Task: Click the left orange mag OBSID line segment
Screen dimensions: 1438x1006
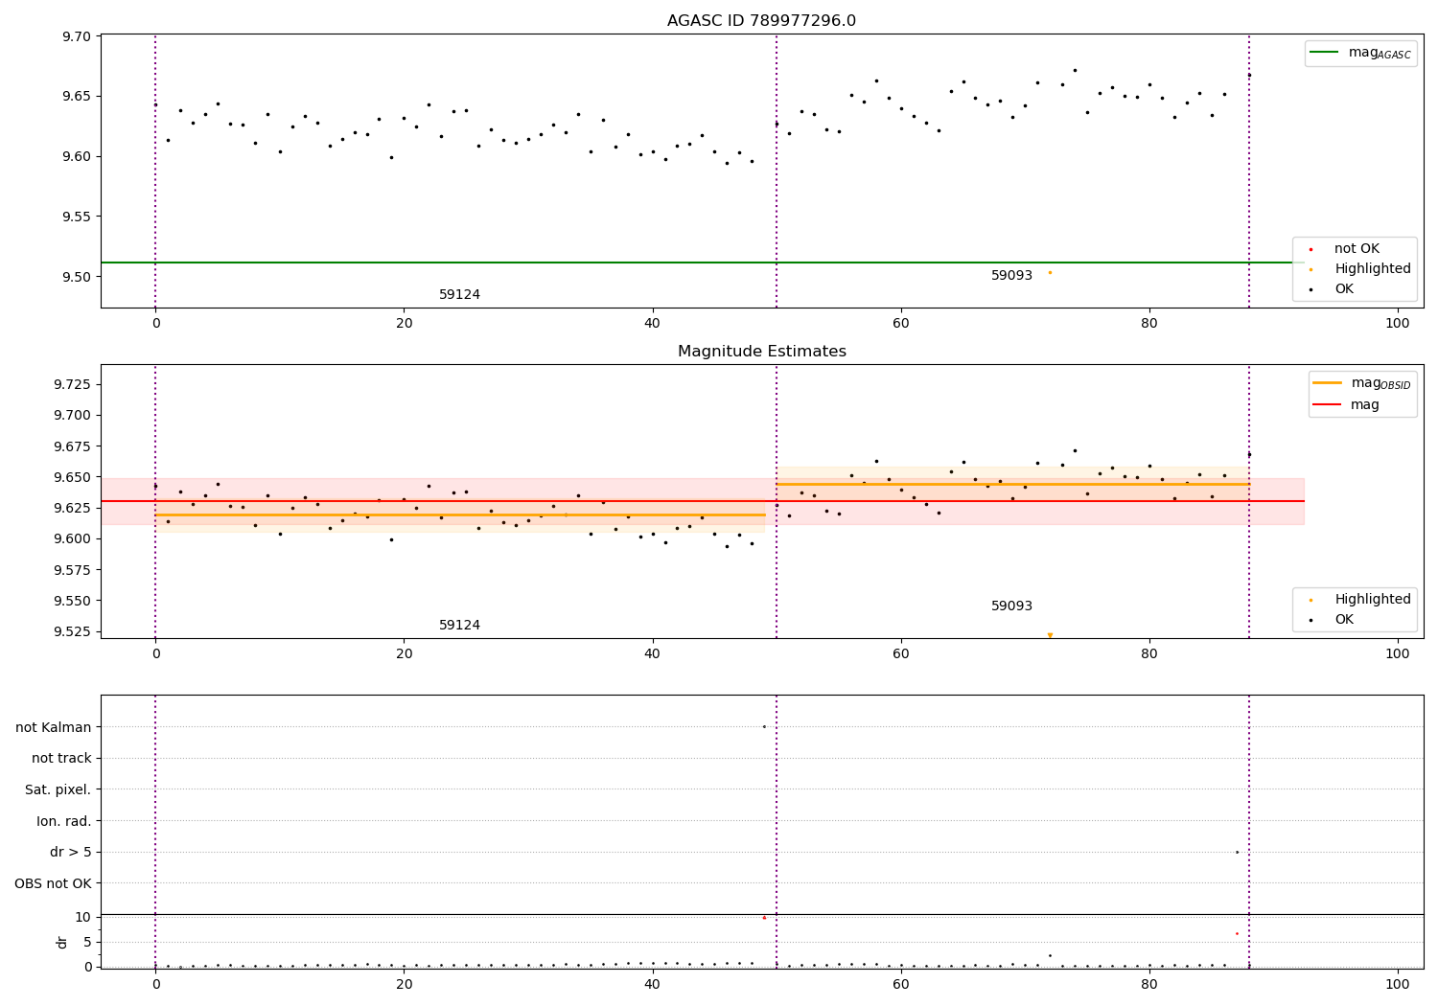Action: pos(460,514)
